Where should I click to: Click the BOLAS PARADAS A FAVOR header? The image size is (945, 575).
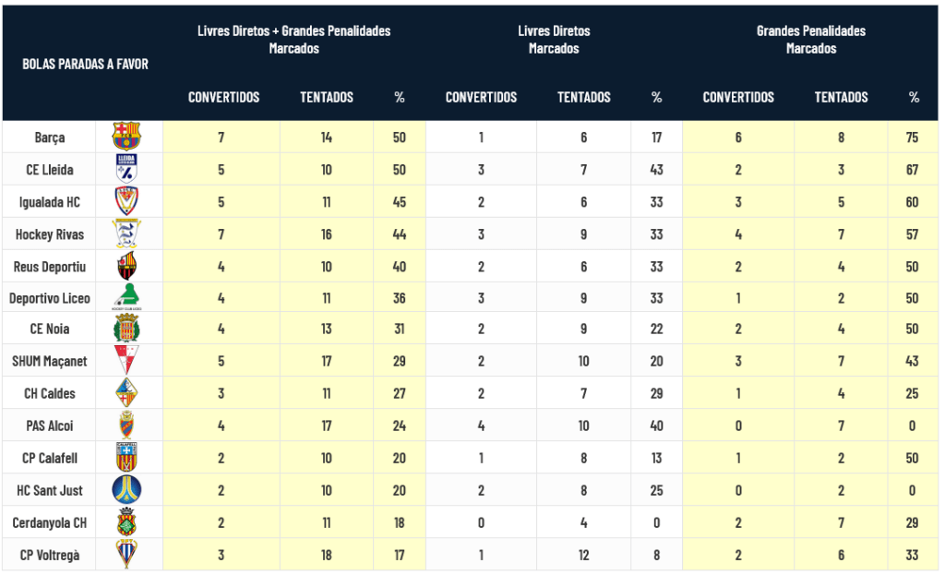point(85,65)
